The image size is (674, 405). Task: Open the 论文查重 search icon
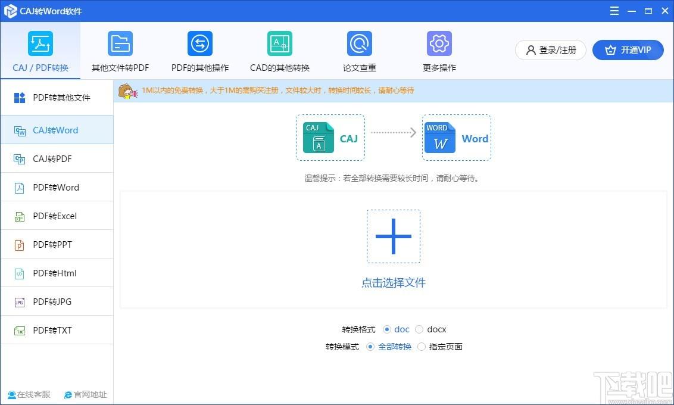[x=360, y=43]
